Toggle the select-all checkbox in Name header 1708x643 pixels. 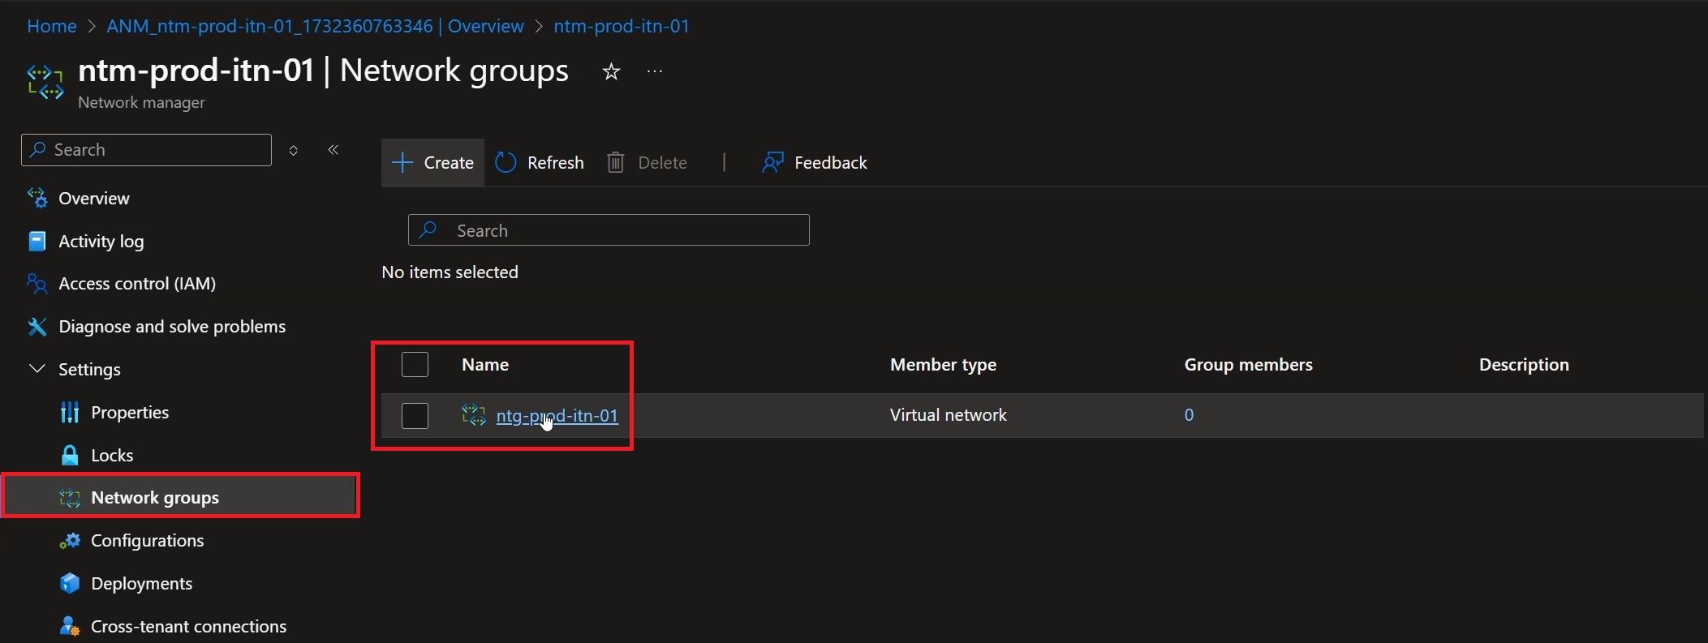click(415, 365)
